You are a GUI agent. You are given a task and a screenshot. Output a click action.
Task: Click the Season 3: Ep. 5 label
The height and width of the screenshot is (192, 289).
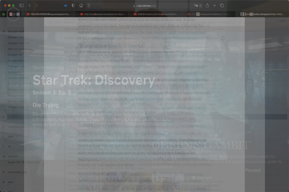[52, 92]
